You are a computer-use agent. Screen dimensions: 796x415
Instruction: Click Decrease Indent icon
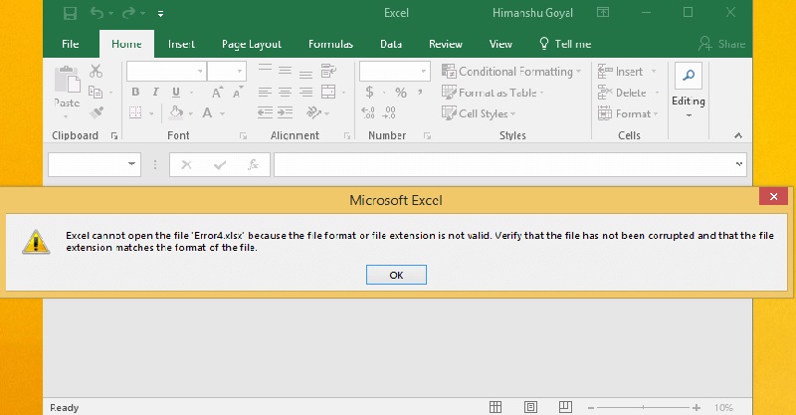265,112
